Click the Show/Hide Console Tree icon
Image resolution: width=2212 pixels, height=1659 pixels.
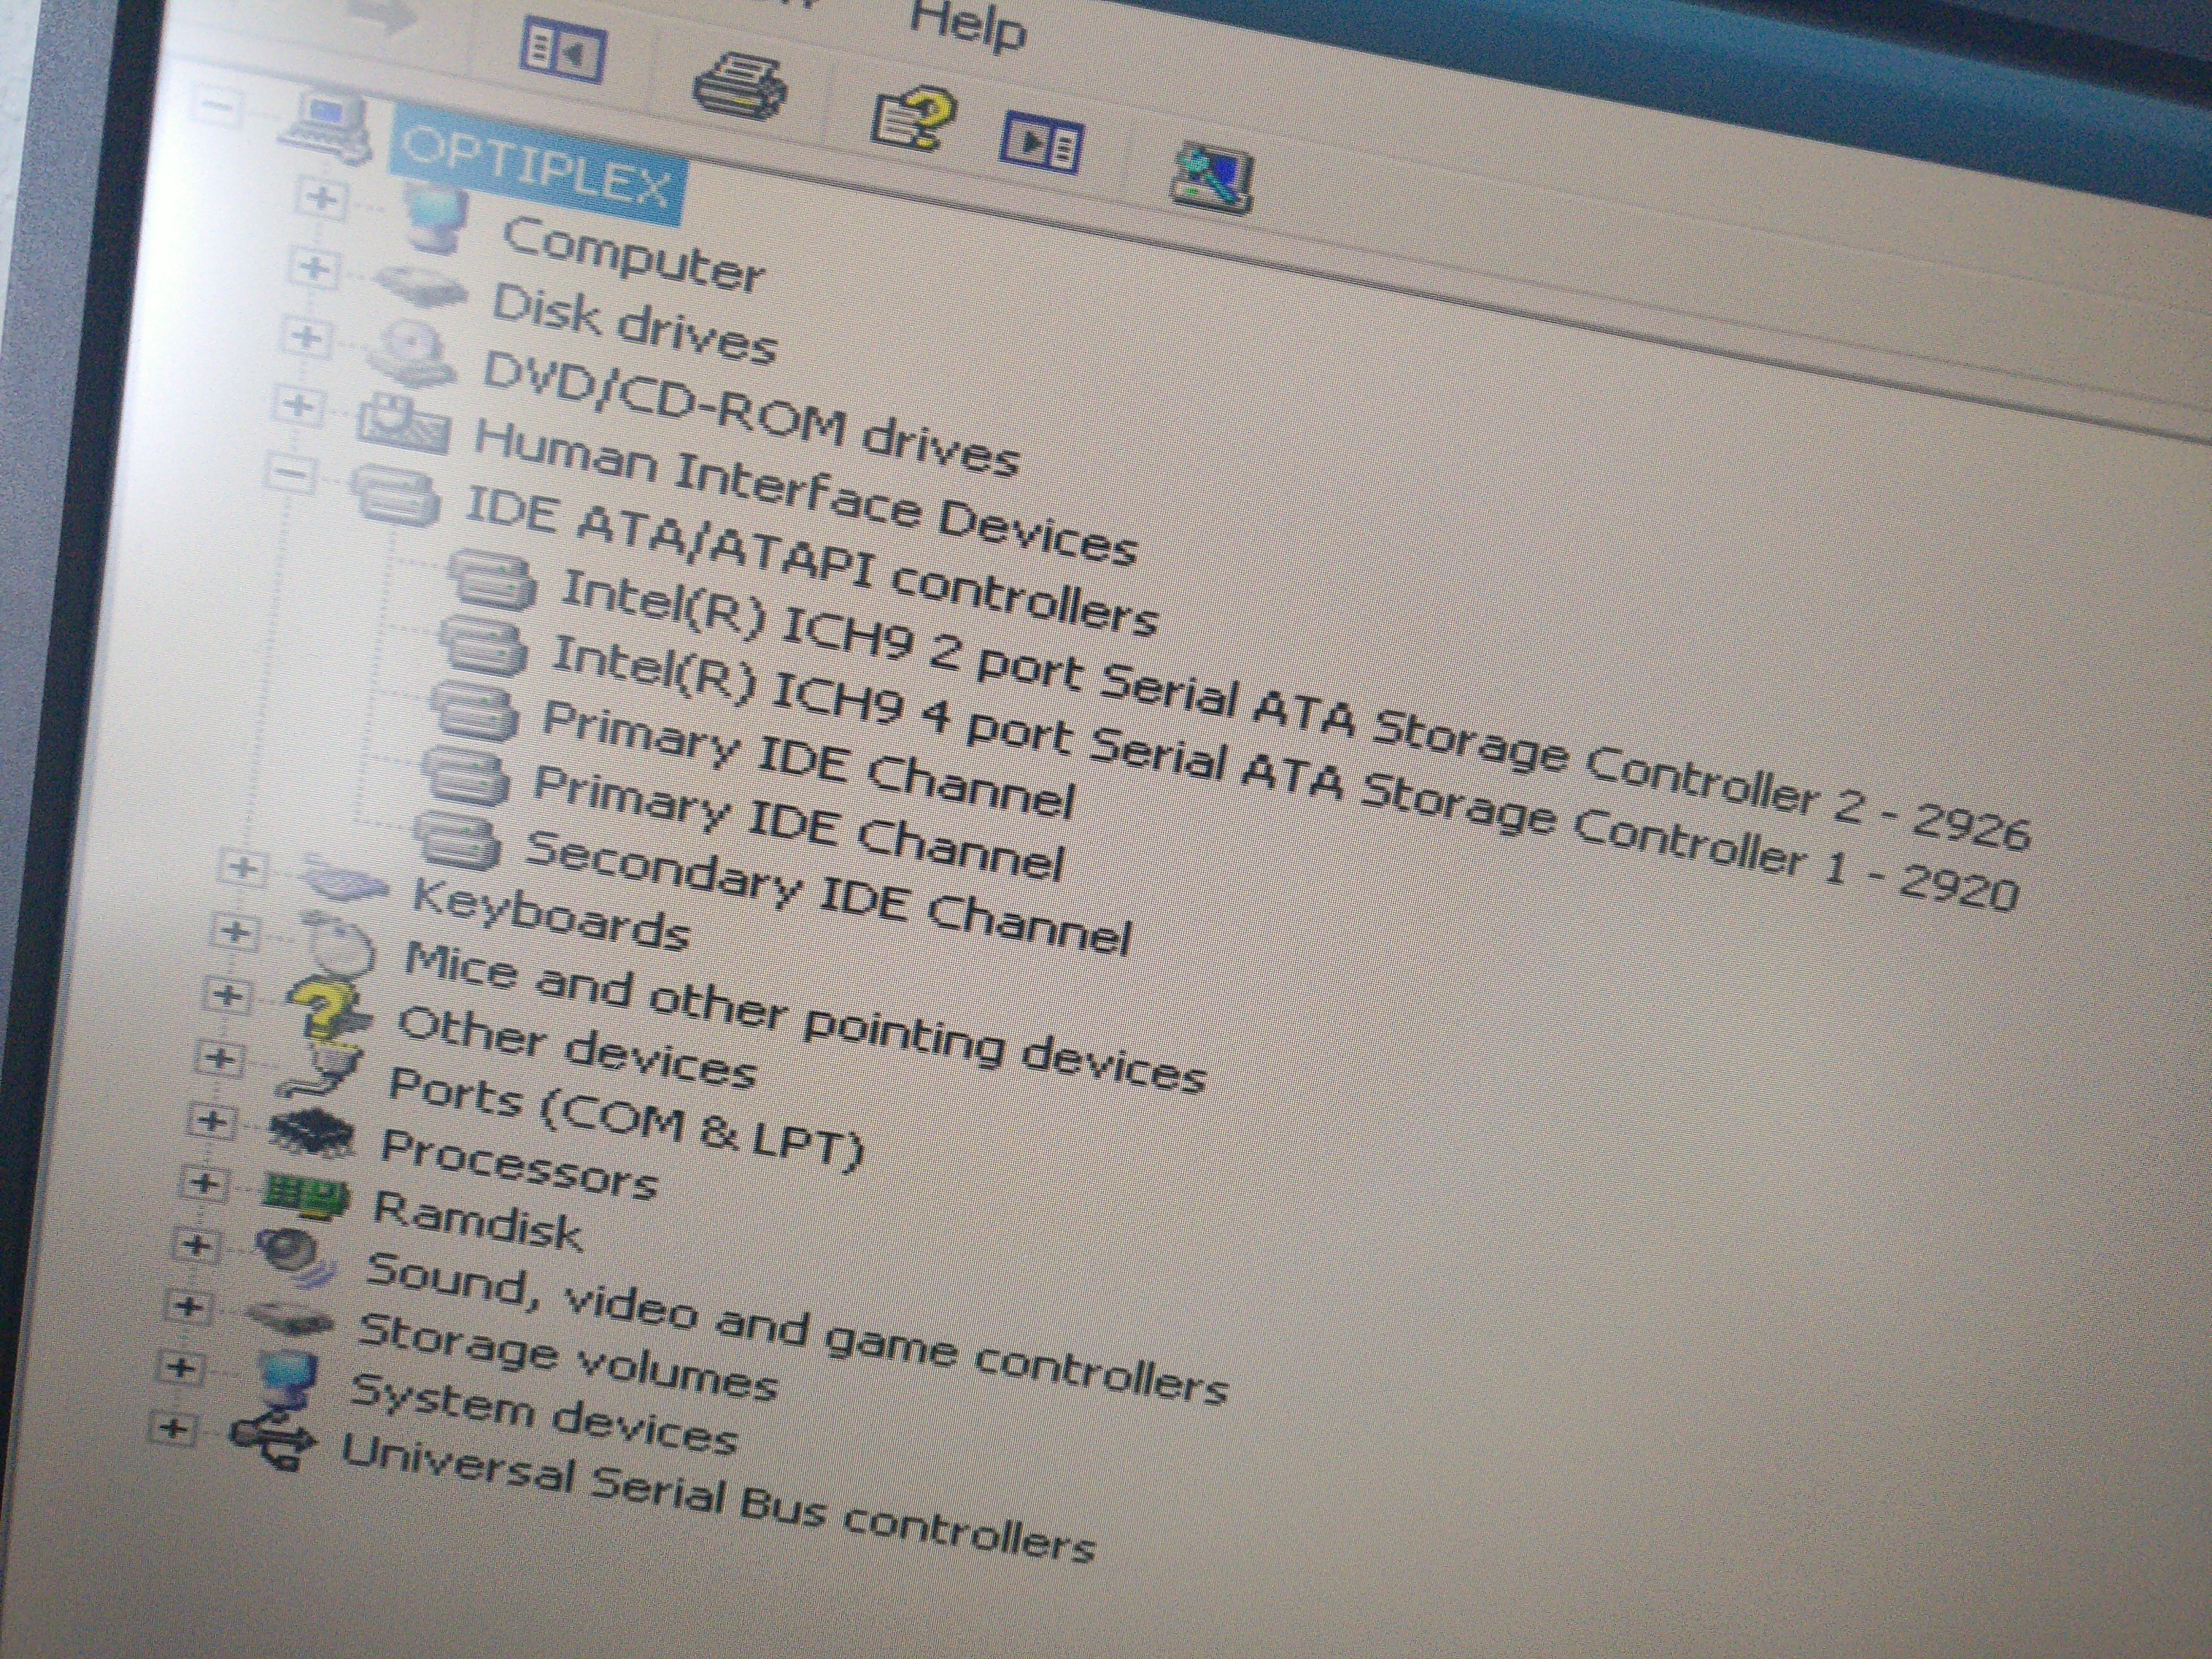[x=563, y=50]
